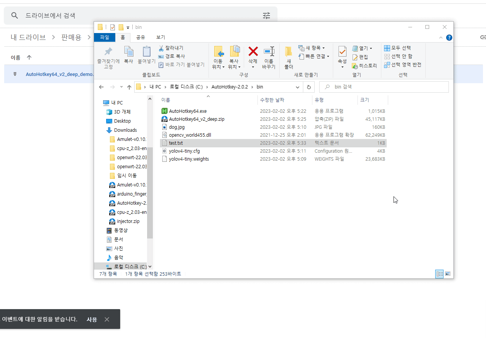Click Select all (모두 선택)
486x338 pixels.
[397, 48]
